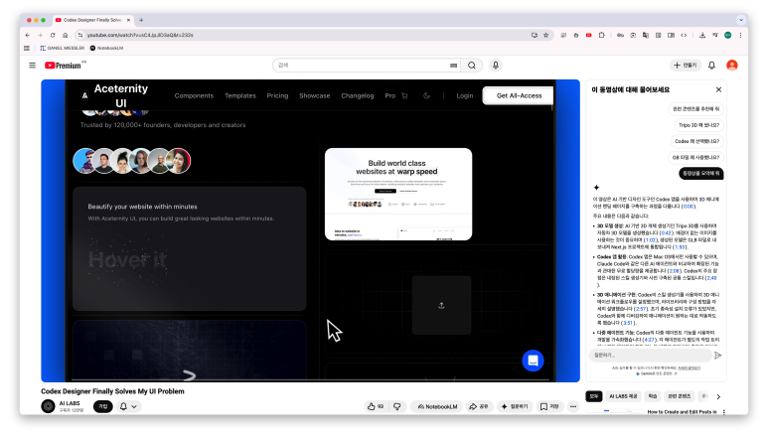Send the question in AI panel
Viewport: 768px width, 441px height.
(x=717, y=355)
